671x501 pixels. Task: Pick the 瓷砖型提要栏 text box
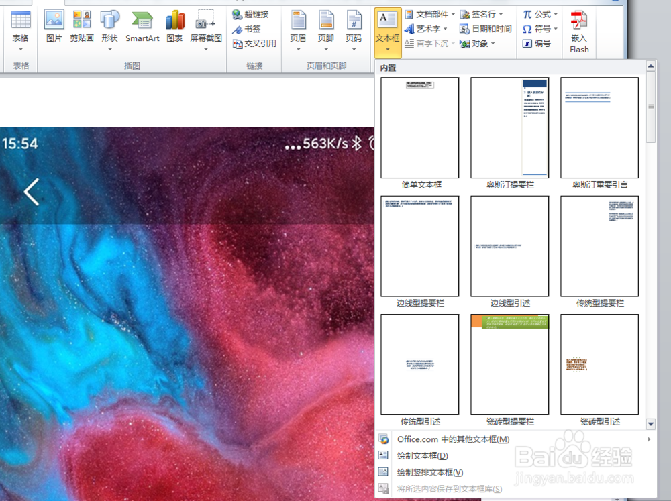(x=510, y=365)
